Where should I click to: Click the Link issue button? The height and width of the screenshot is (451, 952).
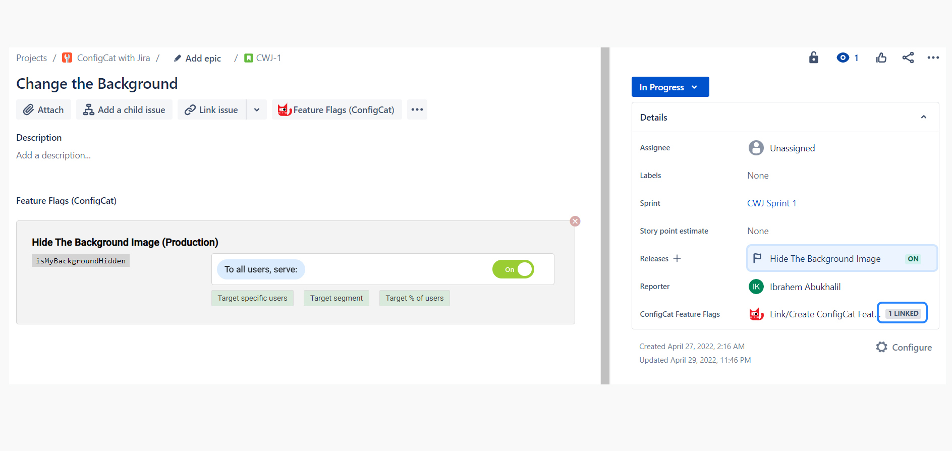pos(211,109)
